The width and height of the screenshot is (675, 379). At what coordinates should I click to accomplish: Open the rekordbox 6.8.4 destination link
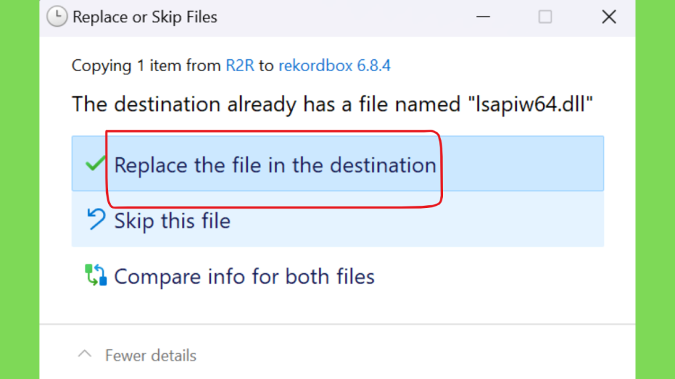[x=334, y=65]
